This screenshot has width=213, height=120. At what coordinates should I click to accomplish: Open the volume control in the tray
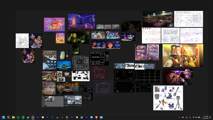pos(196,117)
